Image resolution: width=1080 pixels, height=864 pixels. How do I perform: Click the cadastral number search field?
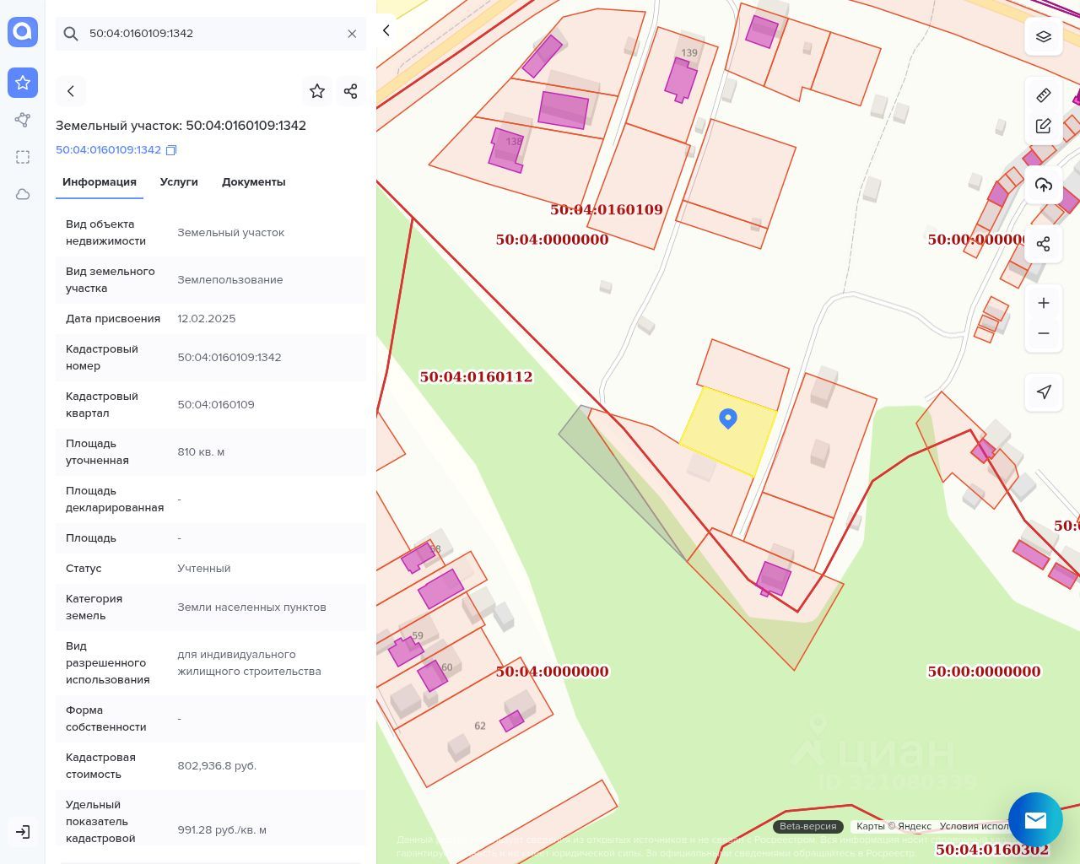point(211,34)
